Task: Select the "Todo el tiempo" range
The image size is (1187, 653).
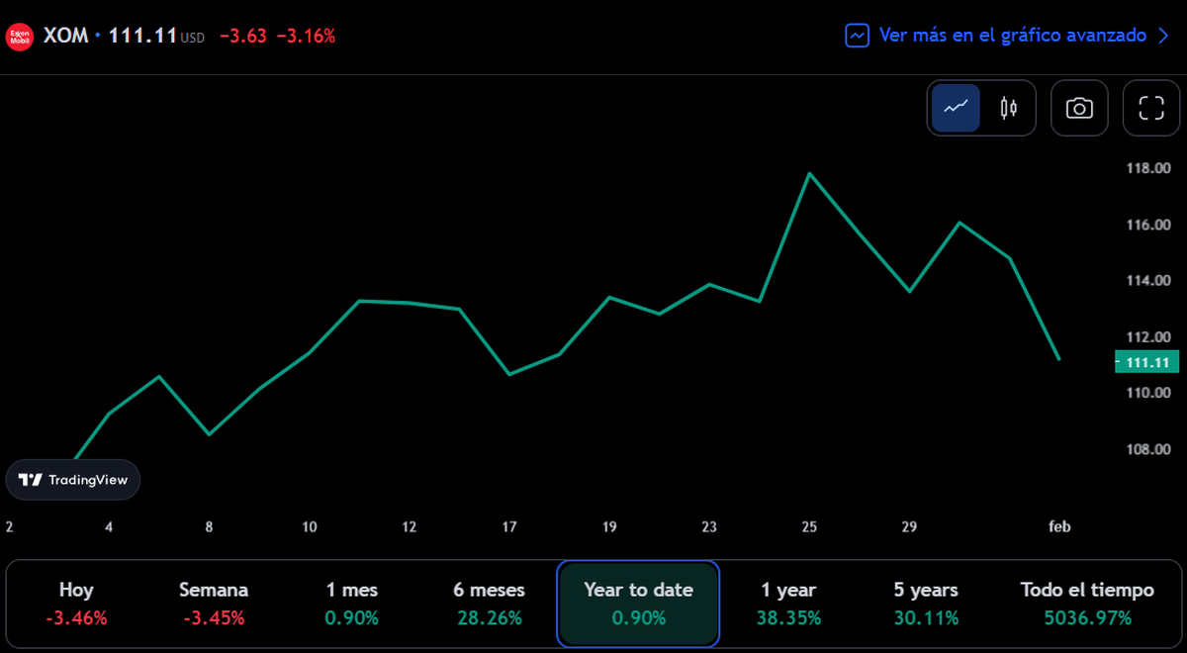Action: click(1087, 604)
